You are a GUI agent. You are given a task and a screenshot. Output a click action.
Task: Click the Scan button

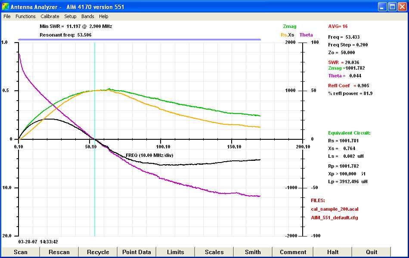(x=21, y=252)
